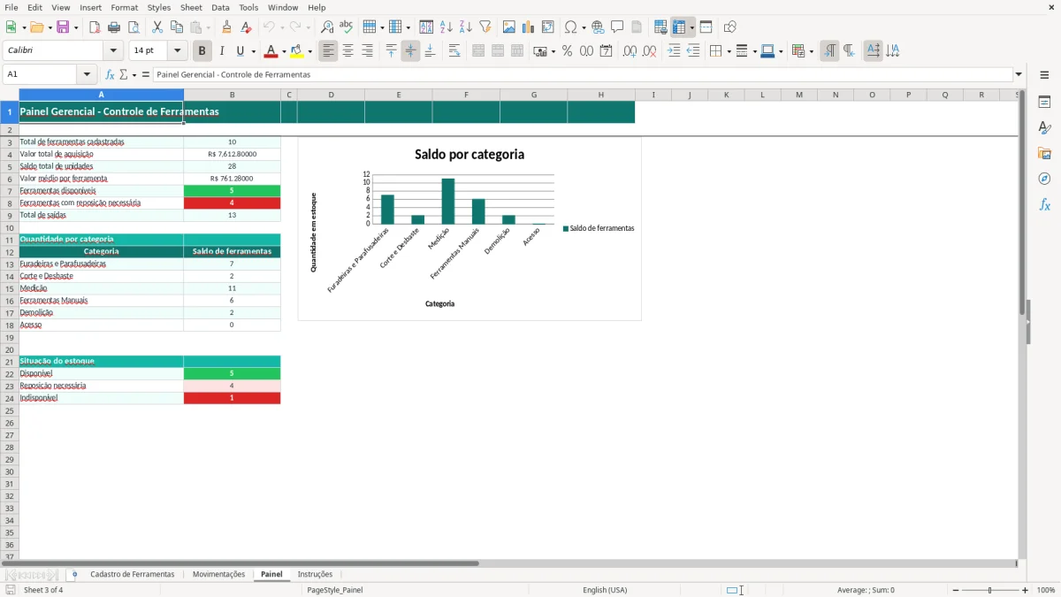Click the zoom in plus button

coord(1026,590)
